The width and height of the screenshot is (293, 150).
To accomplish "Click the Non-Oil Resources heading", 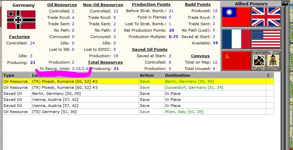I will pyautogui.click(x=103, y=5).
